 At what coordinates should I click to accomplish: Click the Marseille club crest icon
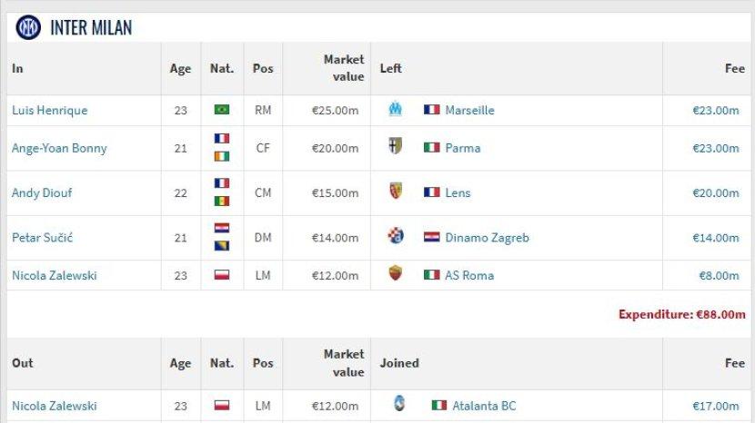(395, 110)
